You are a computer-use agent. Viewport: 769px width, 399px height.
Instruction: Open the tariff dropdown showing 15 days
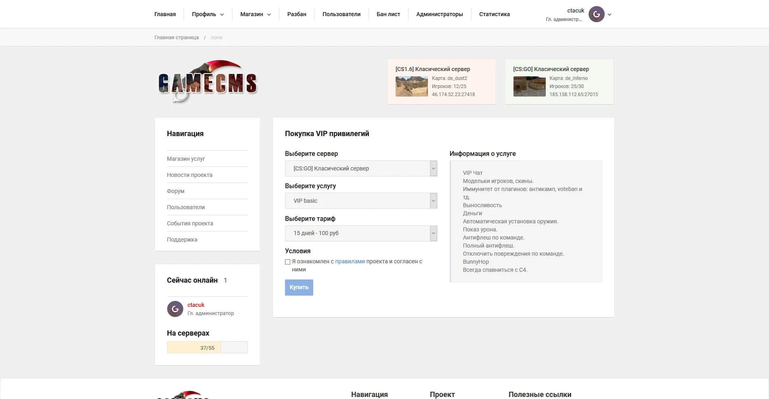(x=361, y=233)
